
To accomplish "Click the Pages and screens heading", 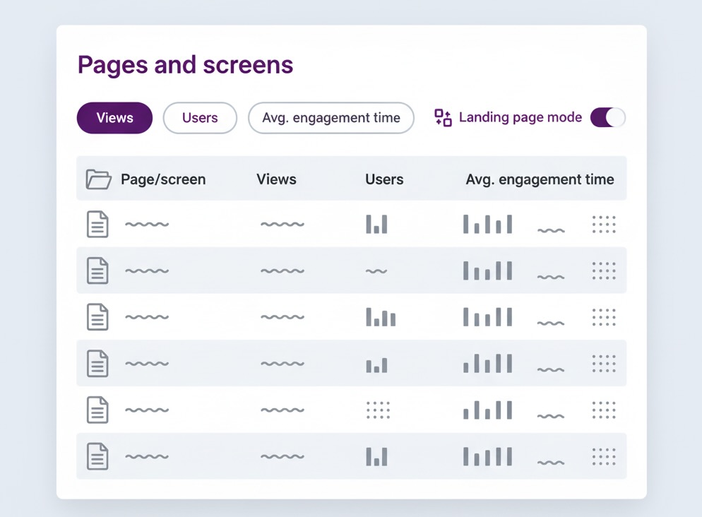I will 184,64.
